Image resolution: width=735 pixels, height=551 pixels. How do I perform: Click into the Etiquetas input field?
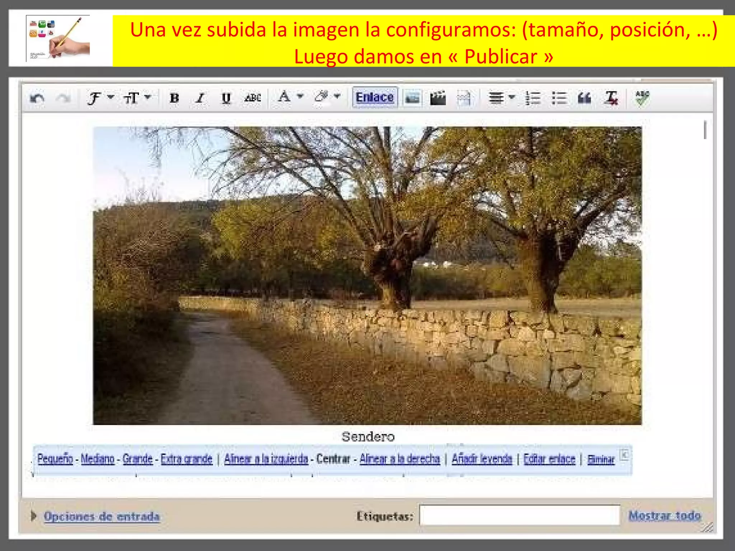tap(520, 515)
